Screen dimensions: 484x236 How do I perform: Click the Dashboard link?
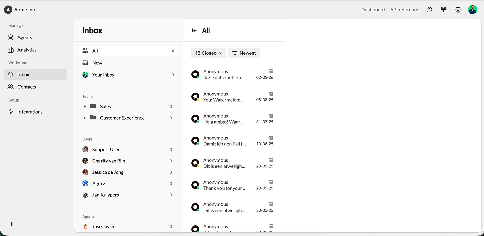pos(373,10)
